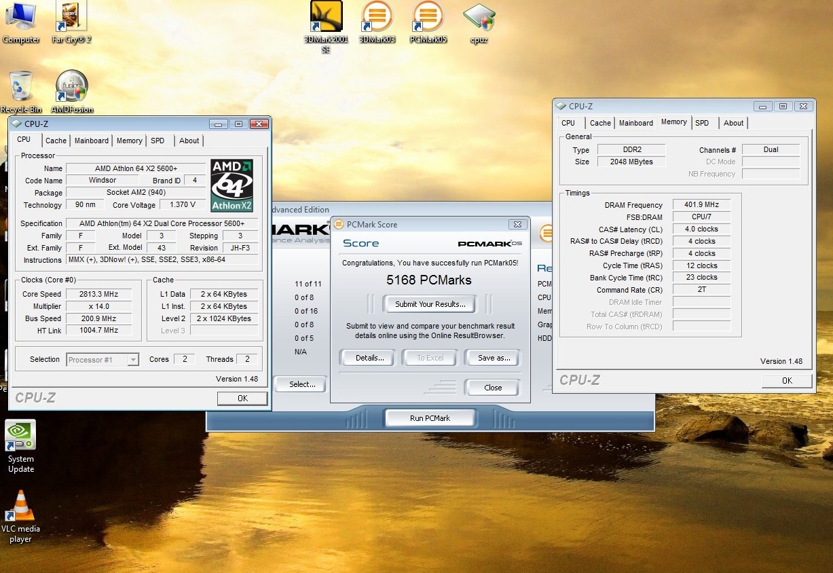
Task: Click the Code Name value Windsor
Action: click(x=103, y=181)
